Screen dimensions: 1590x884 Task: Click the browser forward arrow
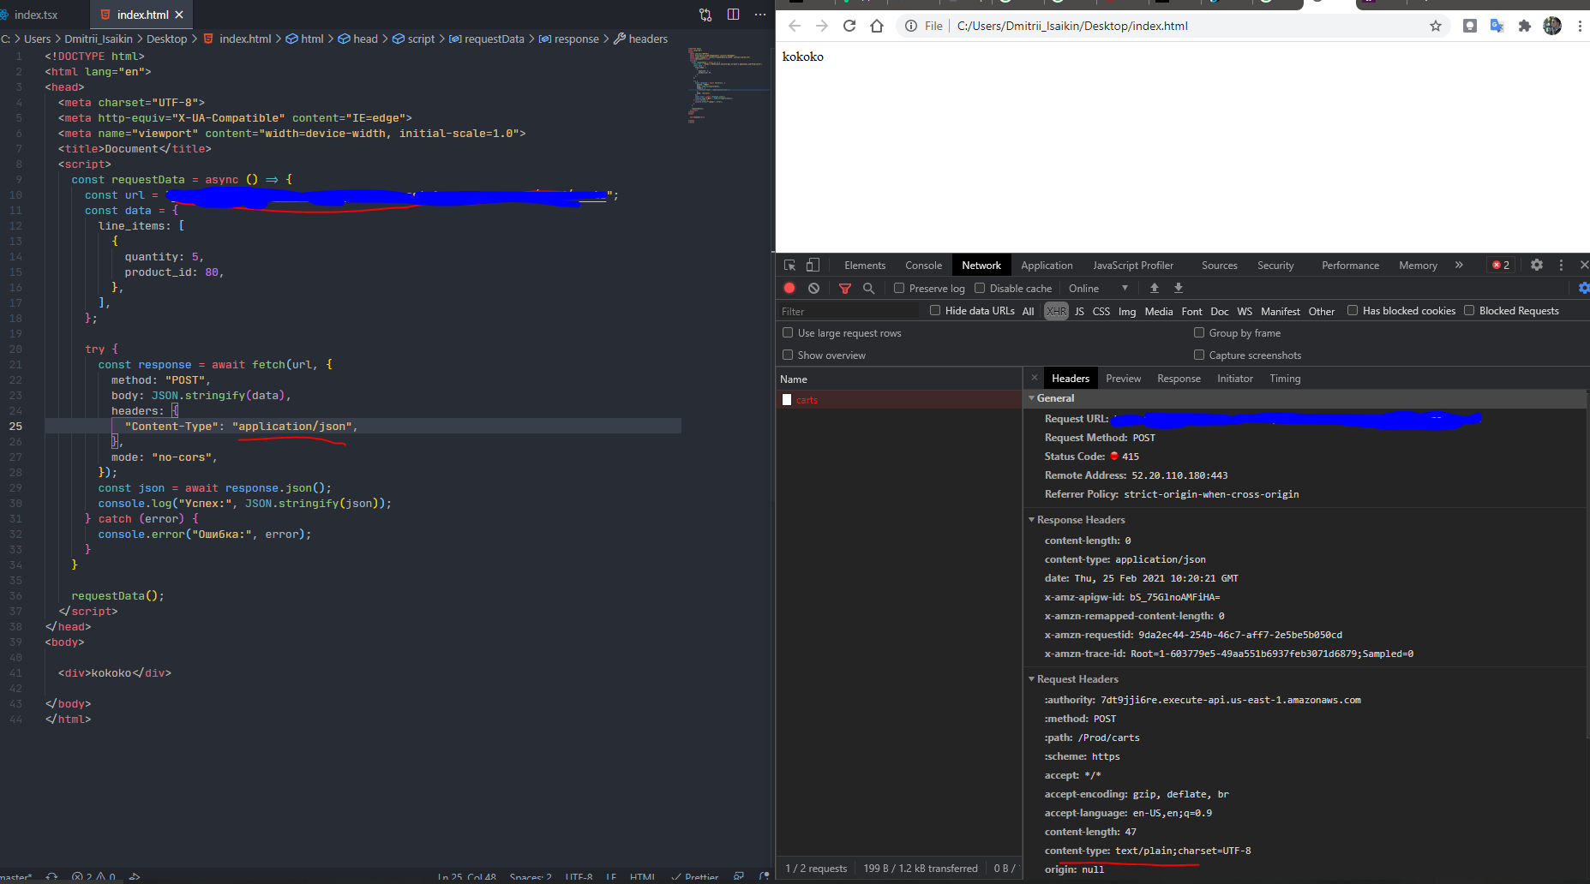pyautogui.click(x=822, y=26)
